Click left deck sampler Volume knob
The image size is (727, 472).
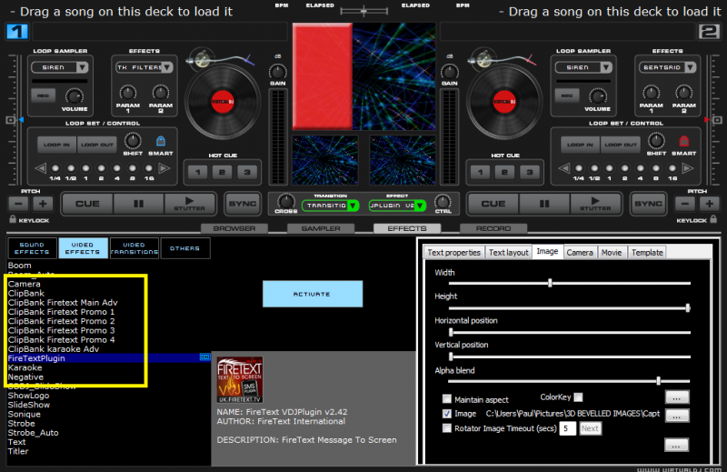pos(75,96)
